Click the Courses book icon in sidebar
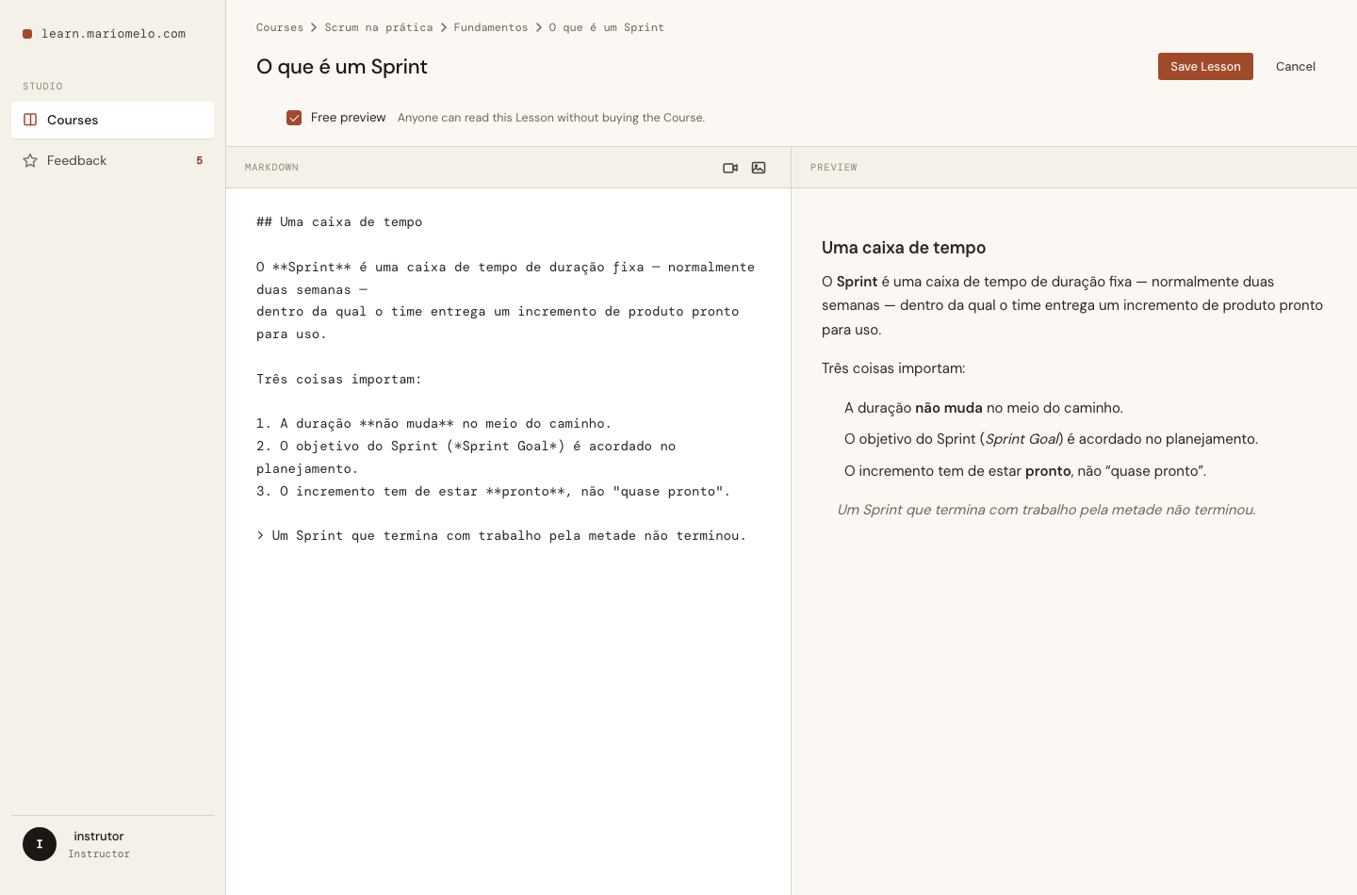The image size is (1357, 895). [30, 120]
